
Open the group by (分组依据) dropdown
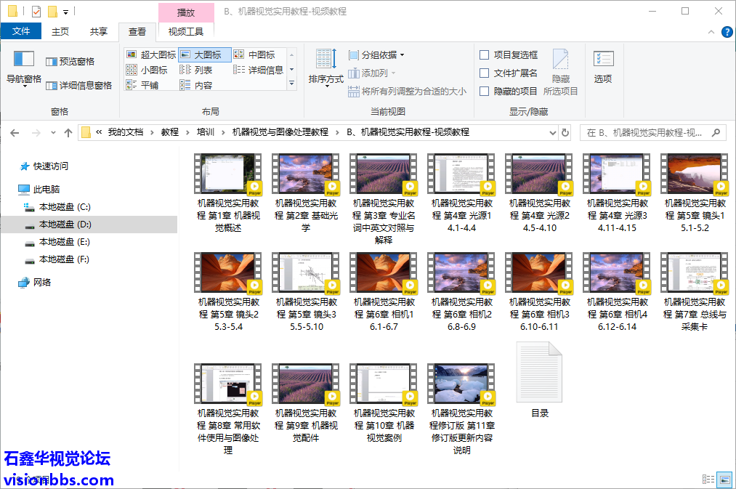point(376,55)
